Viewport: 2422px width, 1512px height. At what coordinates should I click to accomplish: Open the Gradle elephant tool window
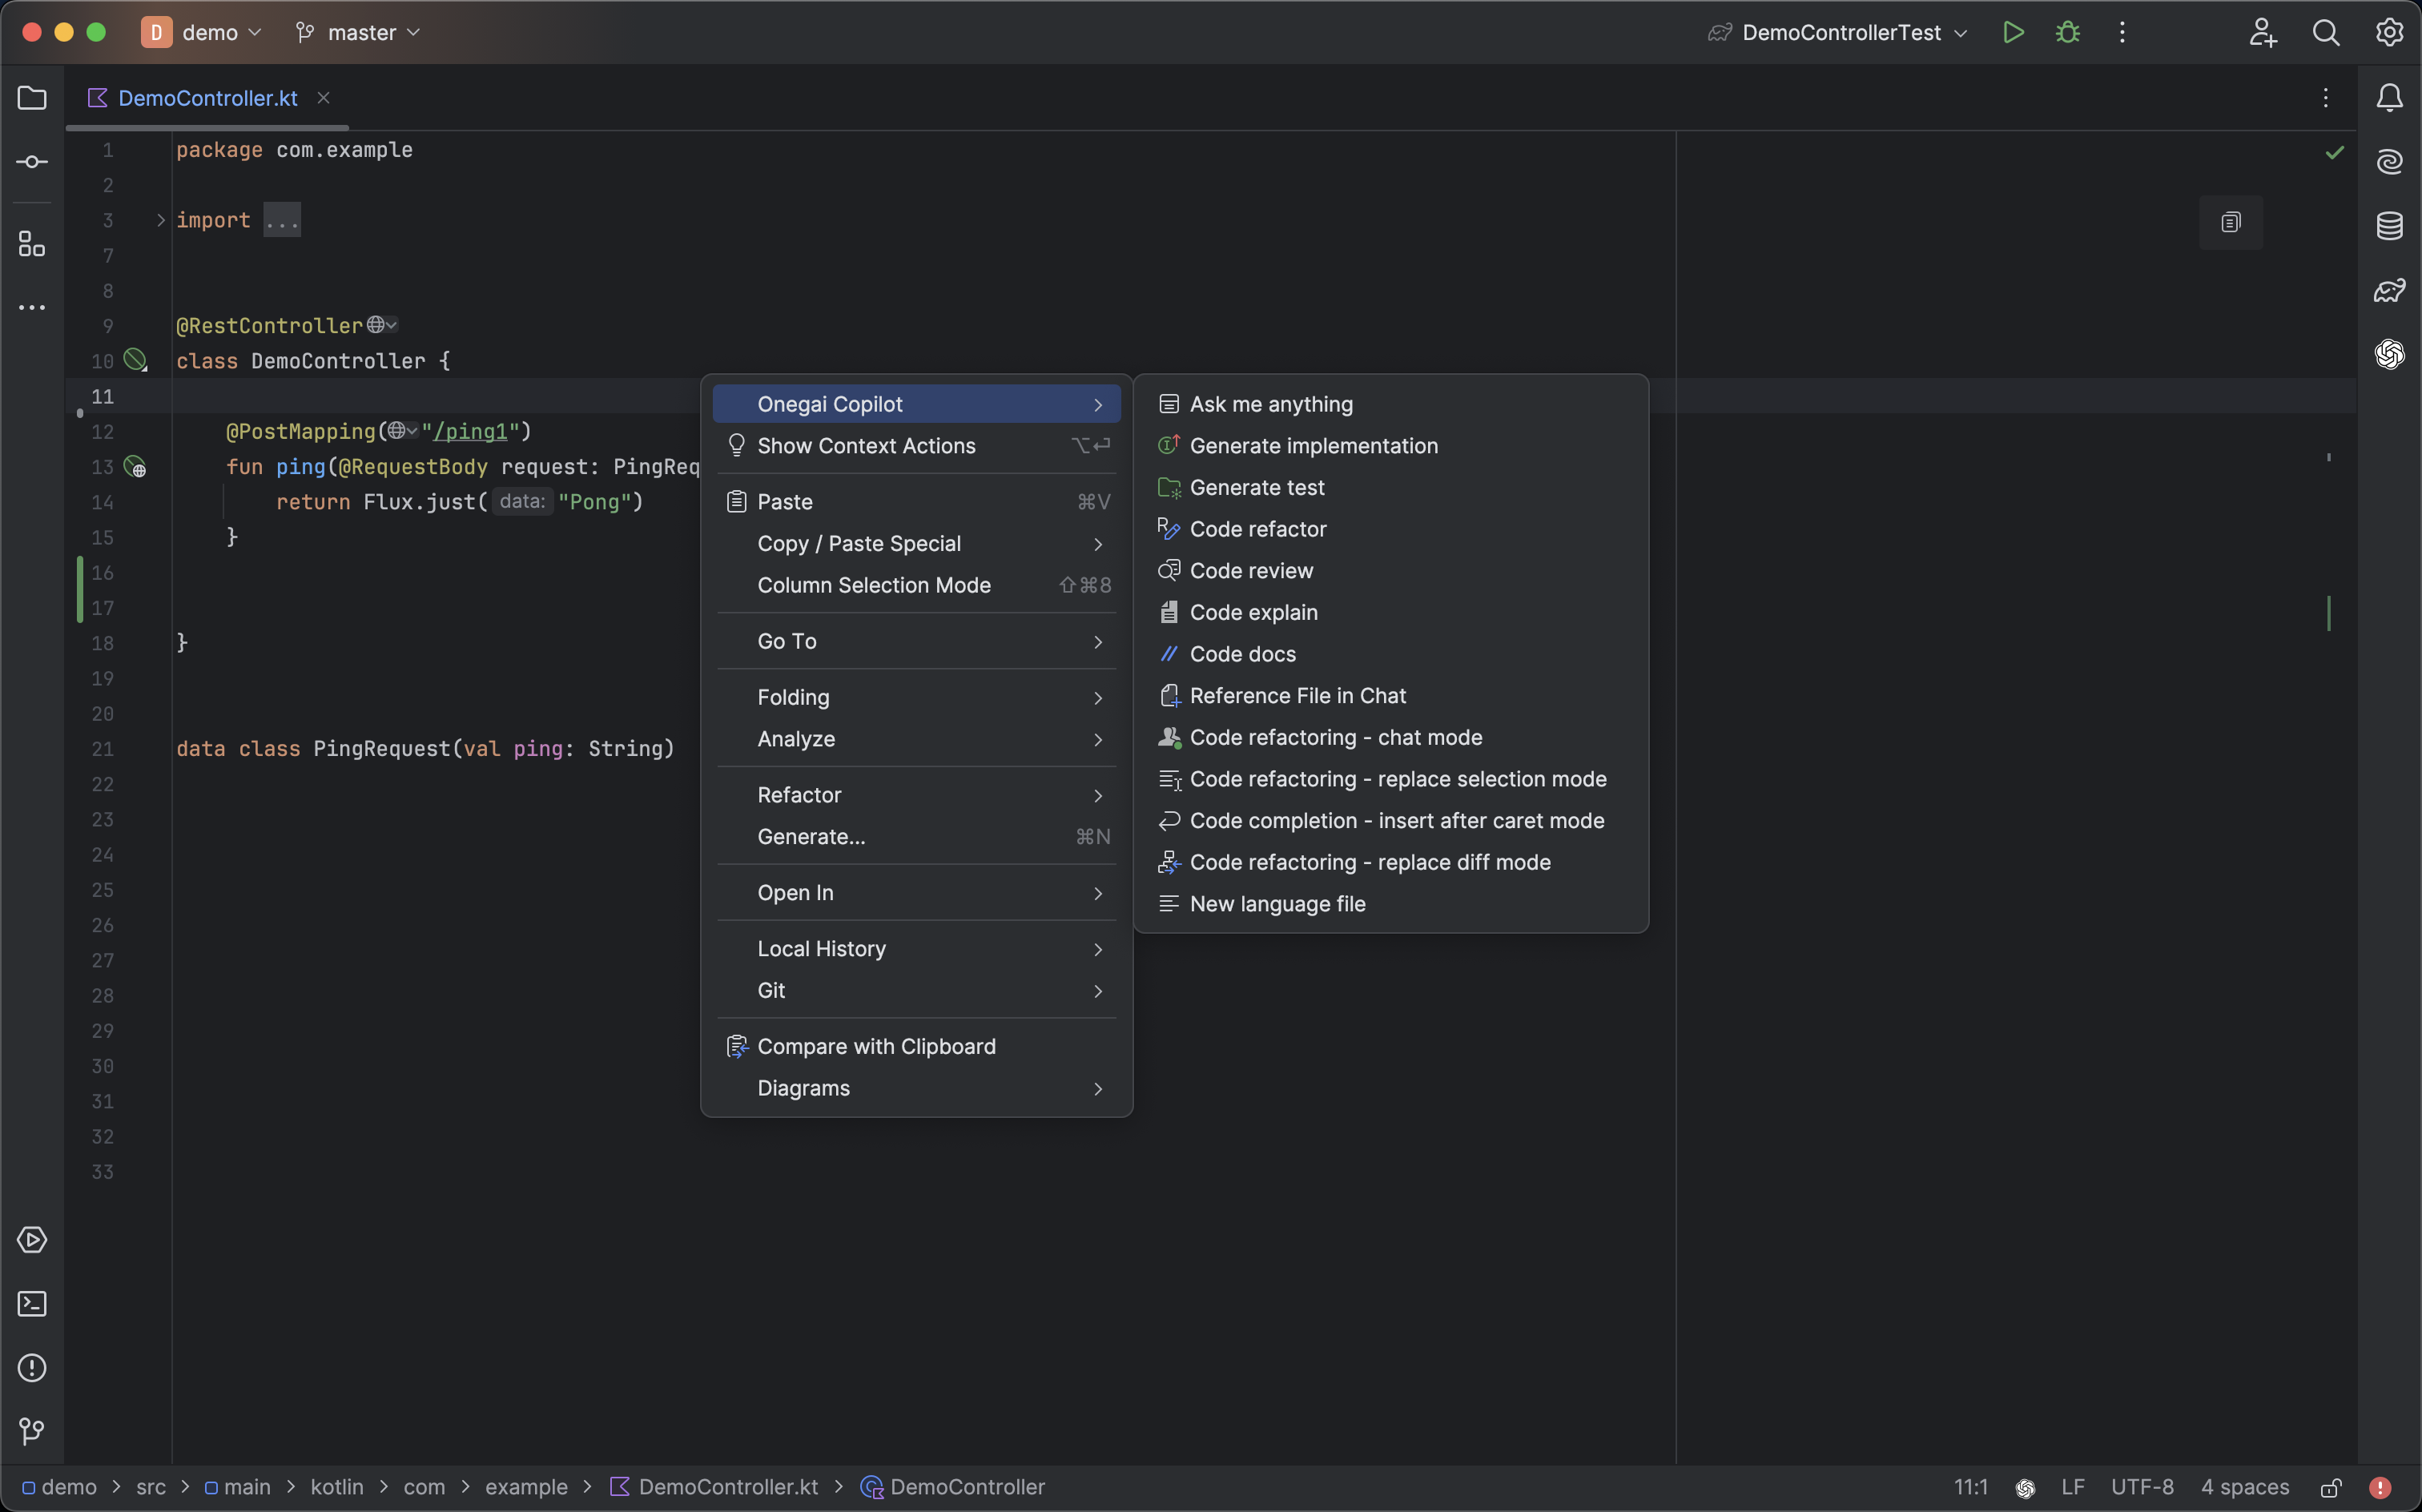(x=2390, y=290)
